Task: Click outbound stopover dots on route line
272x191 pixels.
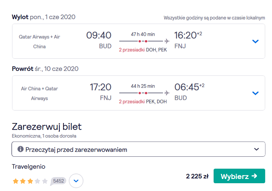Action: pos(143,41)
